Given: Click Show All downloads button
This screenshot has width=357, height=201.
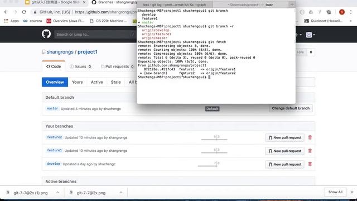Looking at the screenshot, I should pyautogui.click(x=335, y=192).
